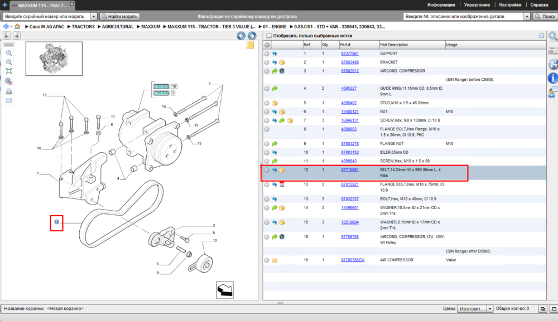Image resolution: width=558 pixels, height=321 pixels.
Task: Add BELT 87710661 with its plus button
Action: 267,170
